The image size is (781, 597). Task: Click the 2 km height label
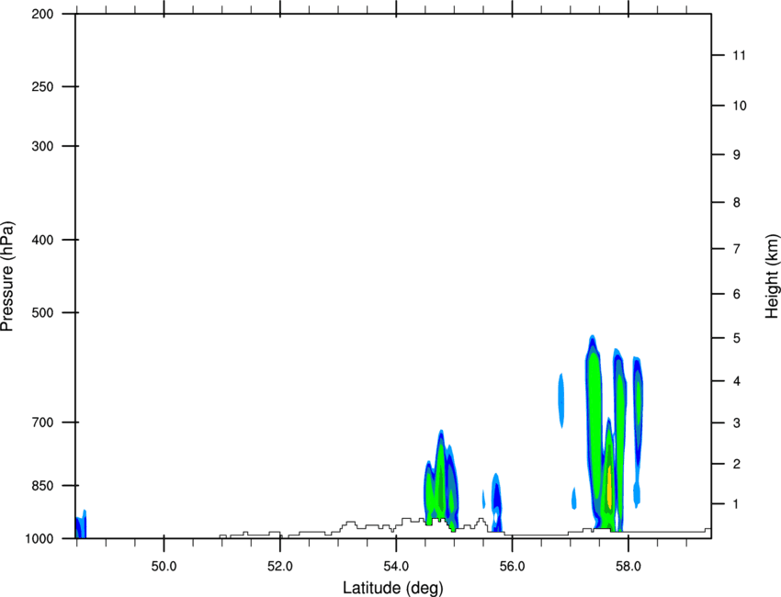(737, 464)
